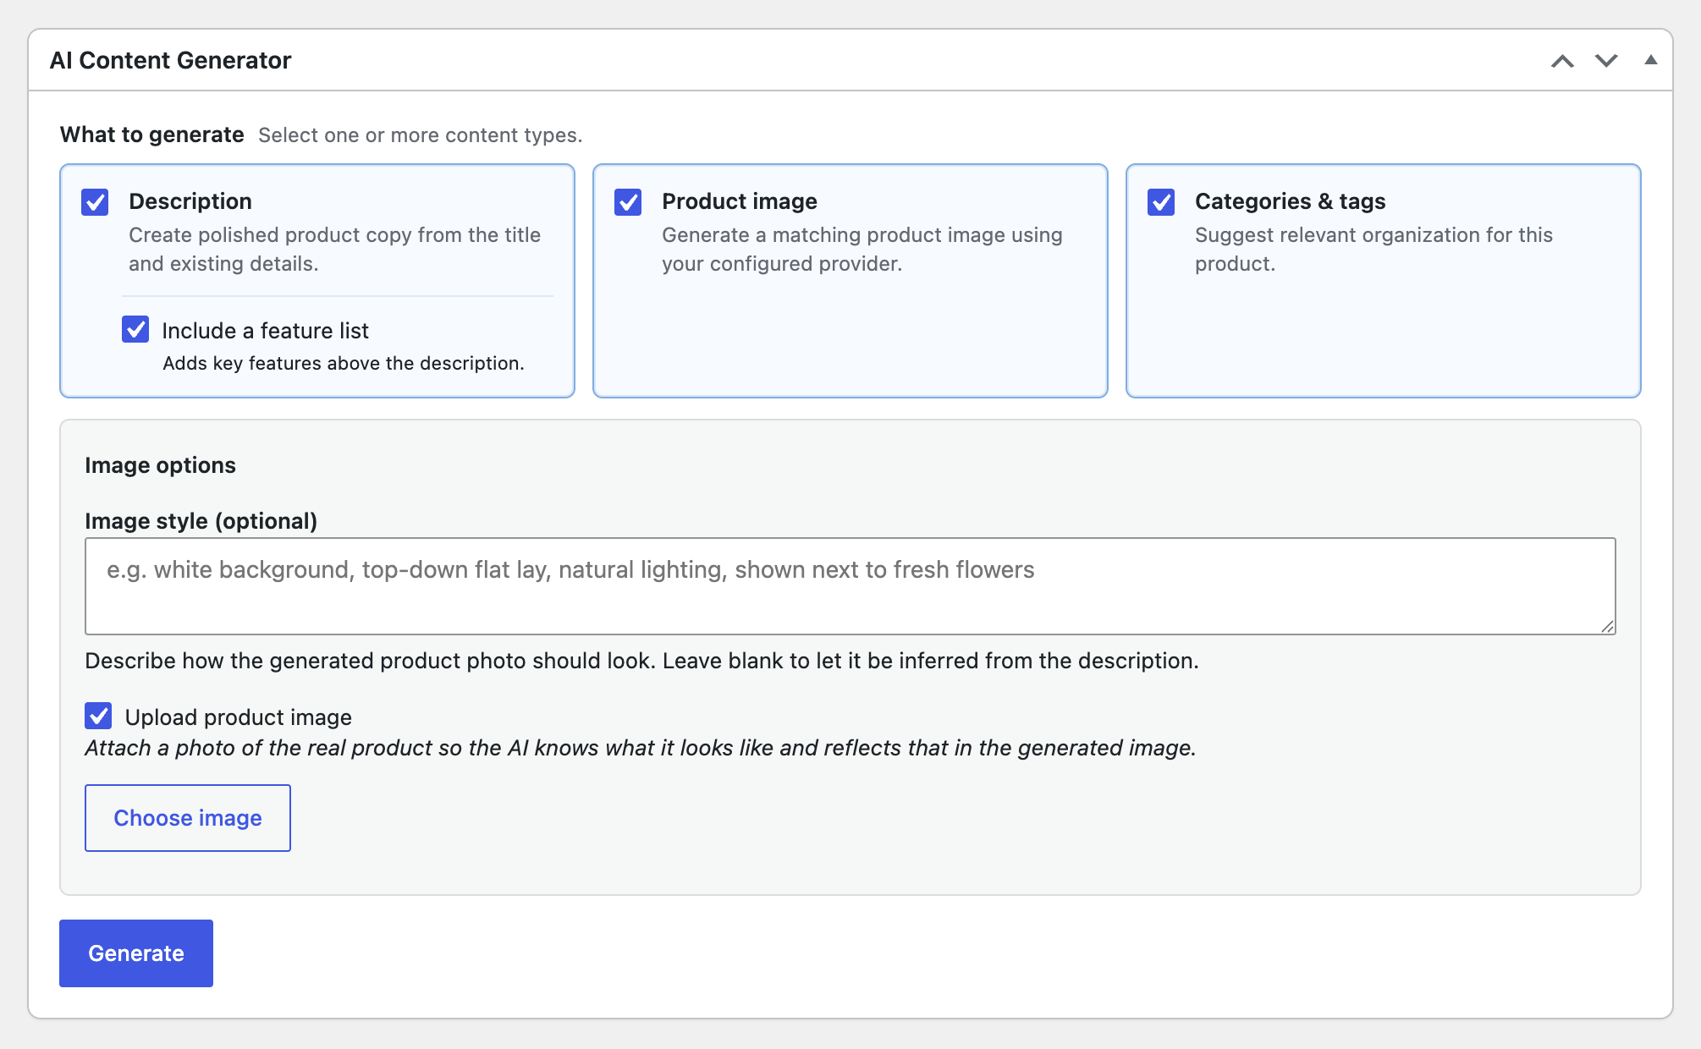The width and height of the screenshot is (1701, 1049).
Task: Click the Choose image button
Action: pyautogui.click(x=188, y=818)
